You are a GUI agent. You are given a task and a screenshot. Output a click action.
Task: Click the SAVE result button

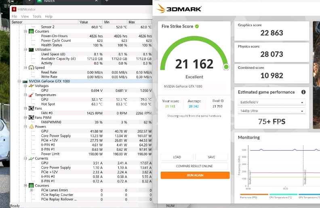tap(211, 157)
